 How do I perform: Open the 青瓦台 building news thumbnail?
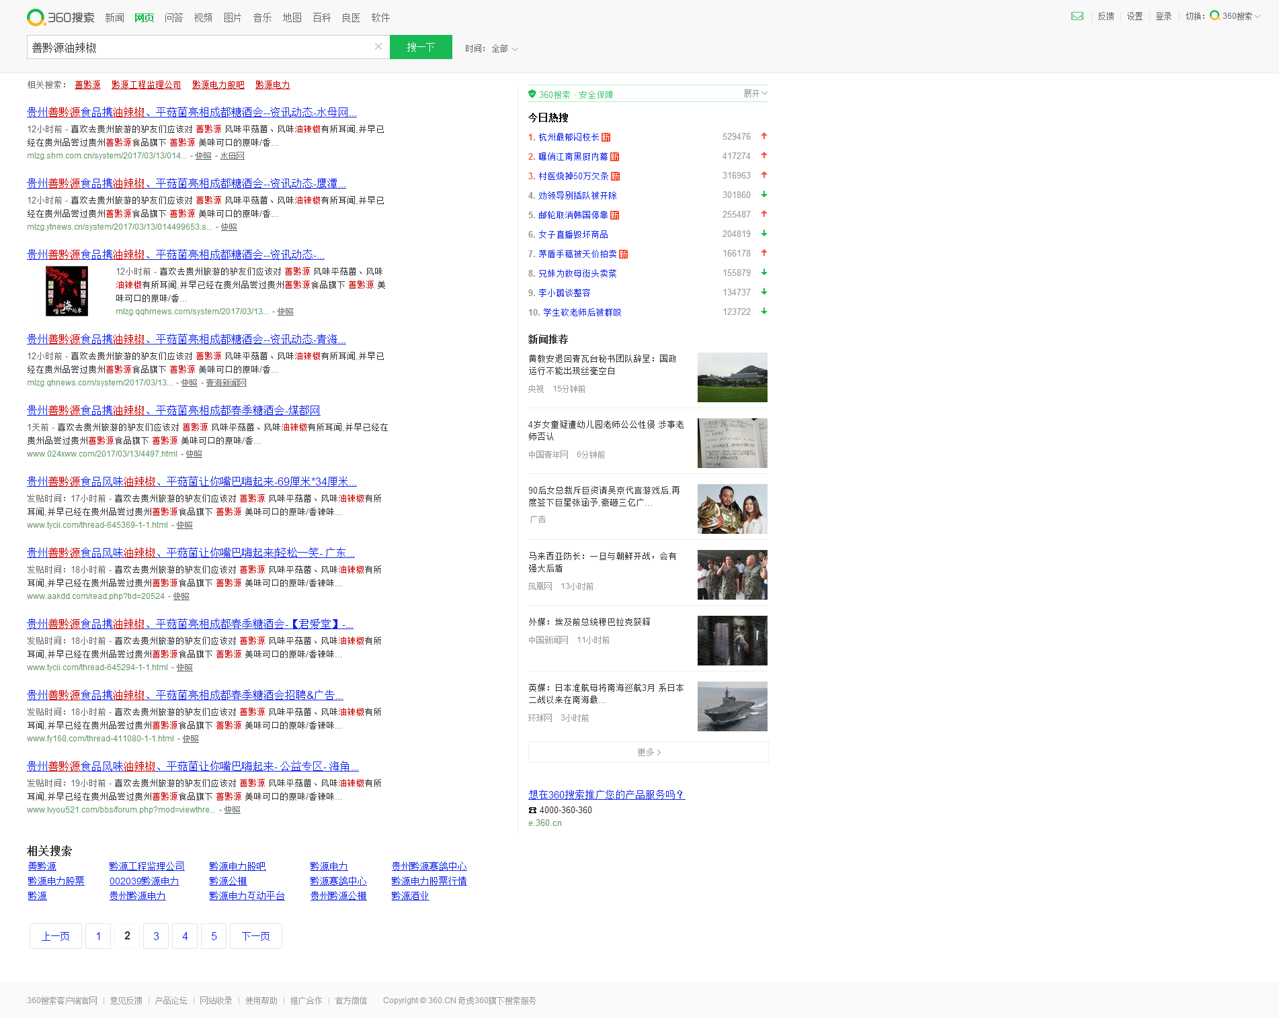point(732,377)
